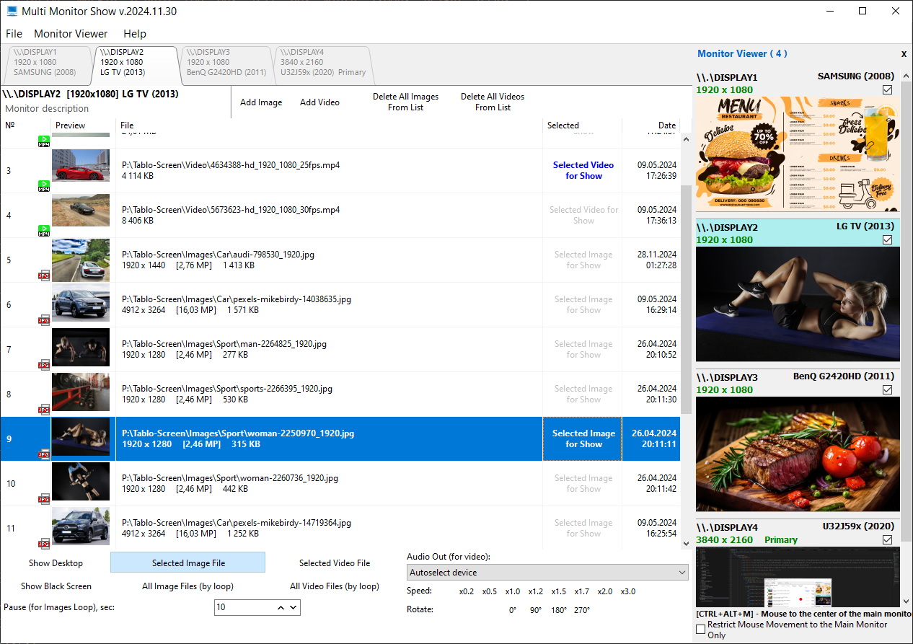Expand the Pause seconds dropdown arrow
The image size is (913, 644).
(x=294, y=607)
